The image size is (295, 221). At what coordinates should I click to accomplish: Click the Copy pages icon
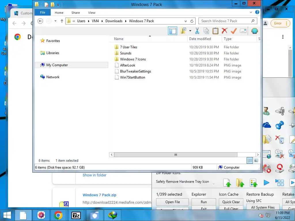206,31
